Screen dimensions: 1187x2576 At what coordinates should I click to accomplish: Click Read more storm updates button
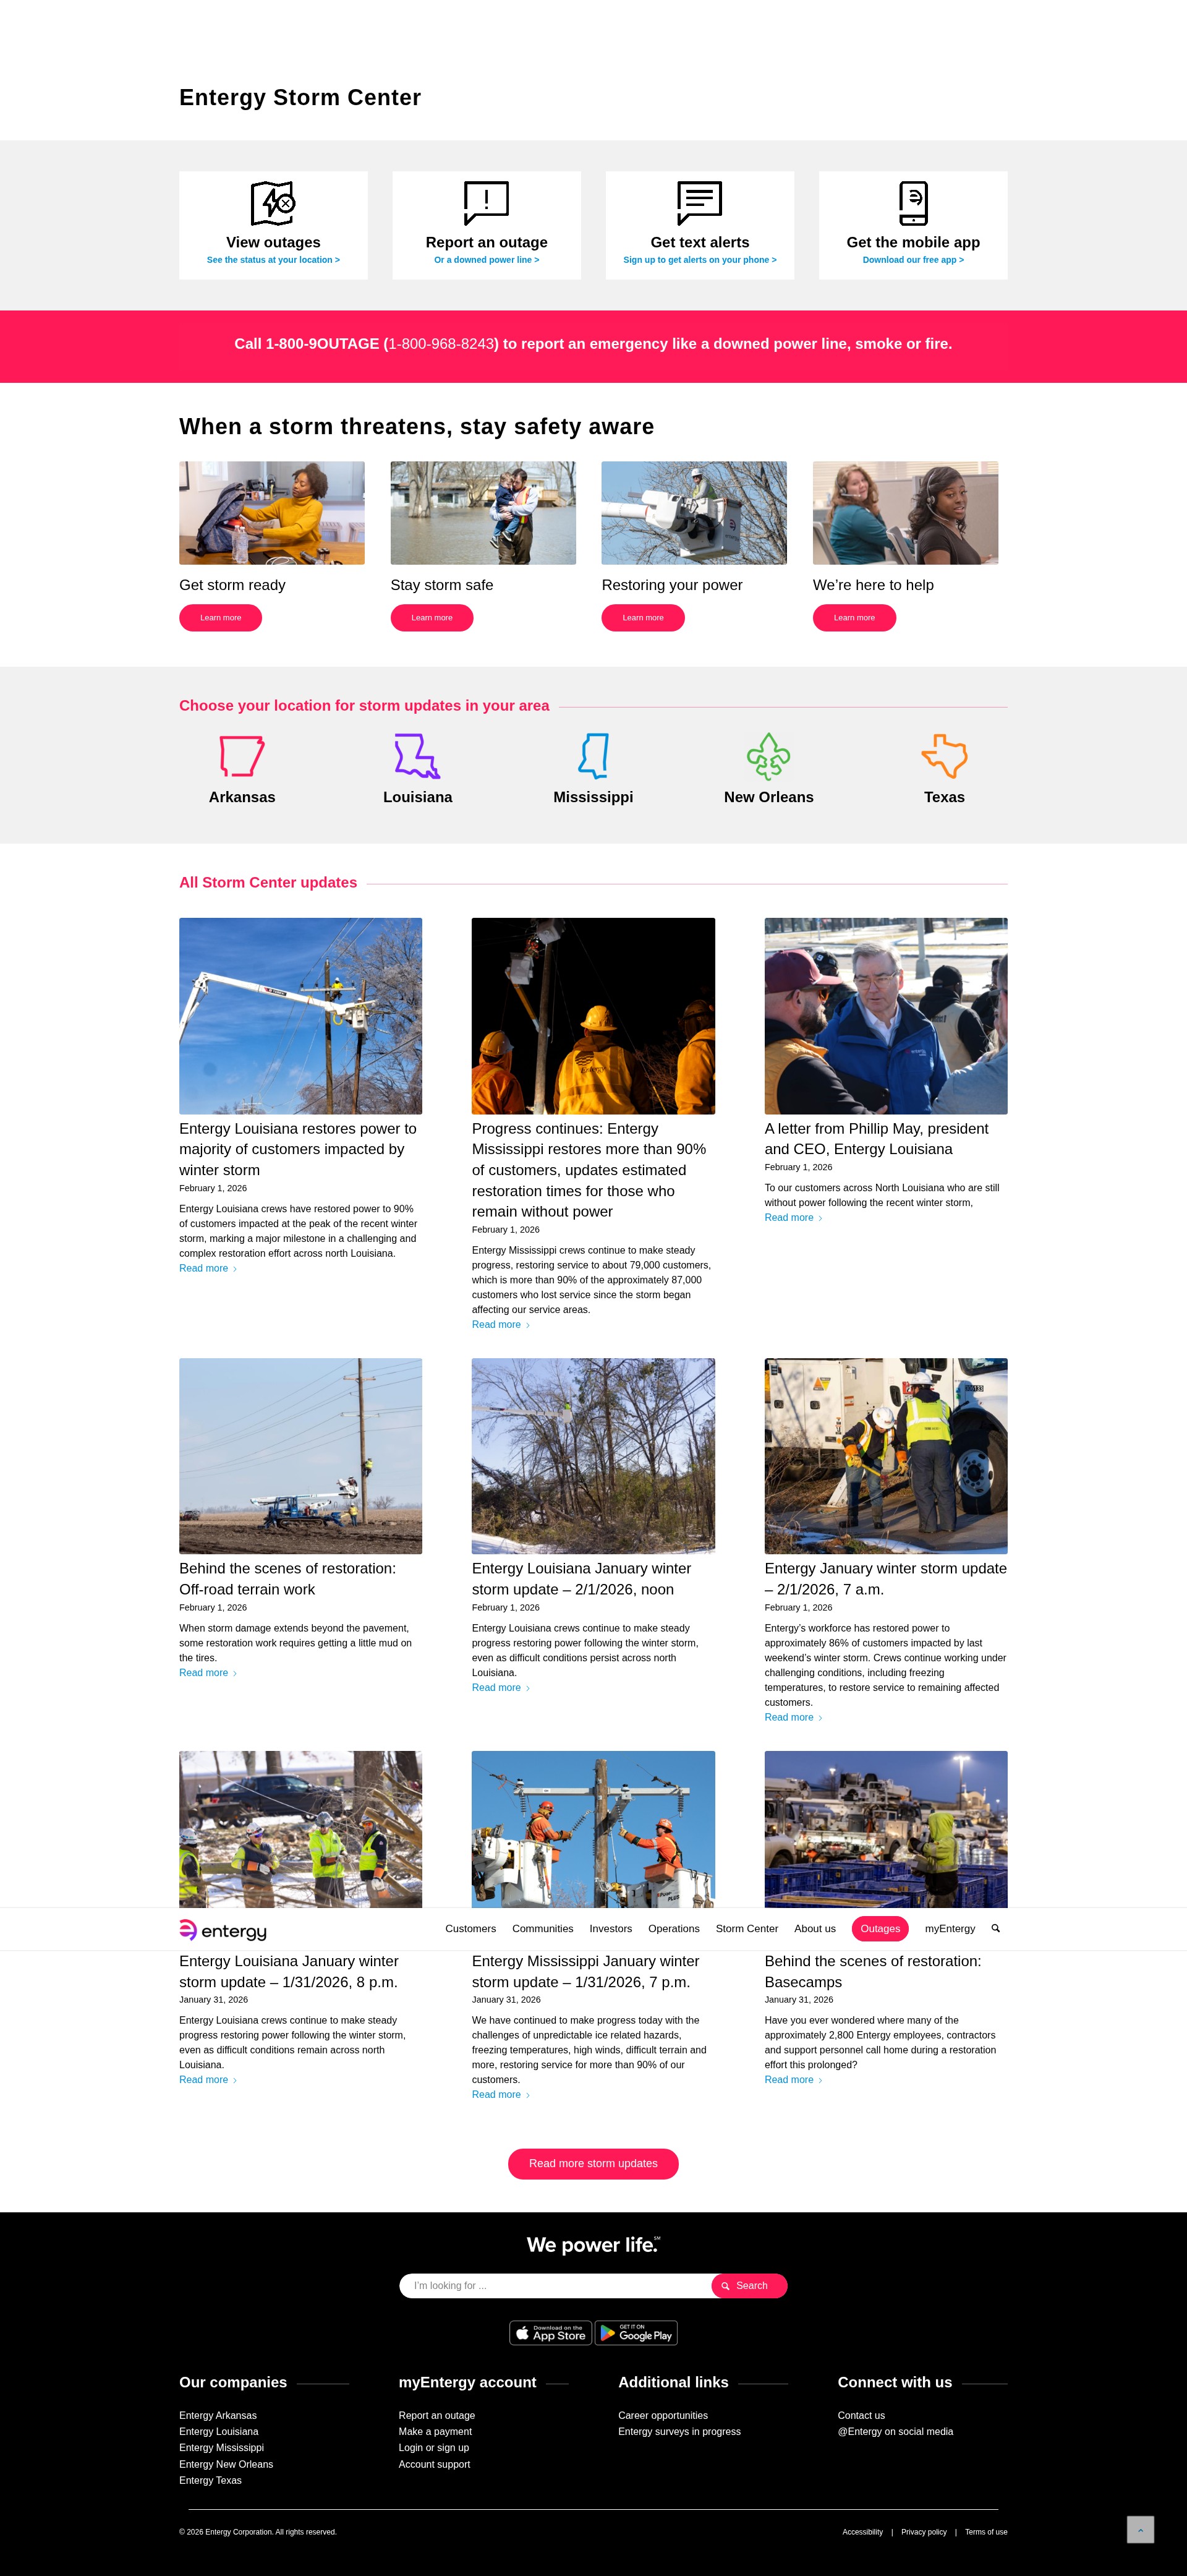coord(593,2163)
